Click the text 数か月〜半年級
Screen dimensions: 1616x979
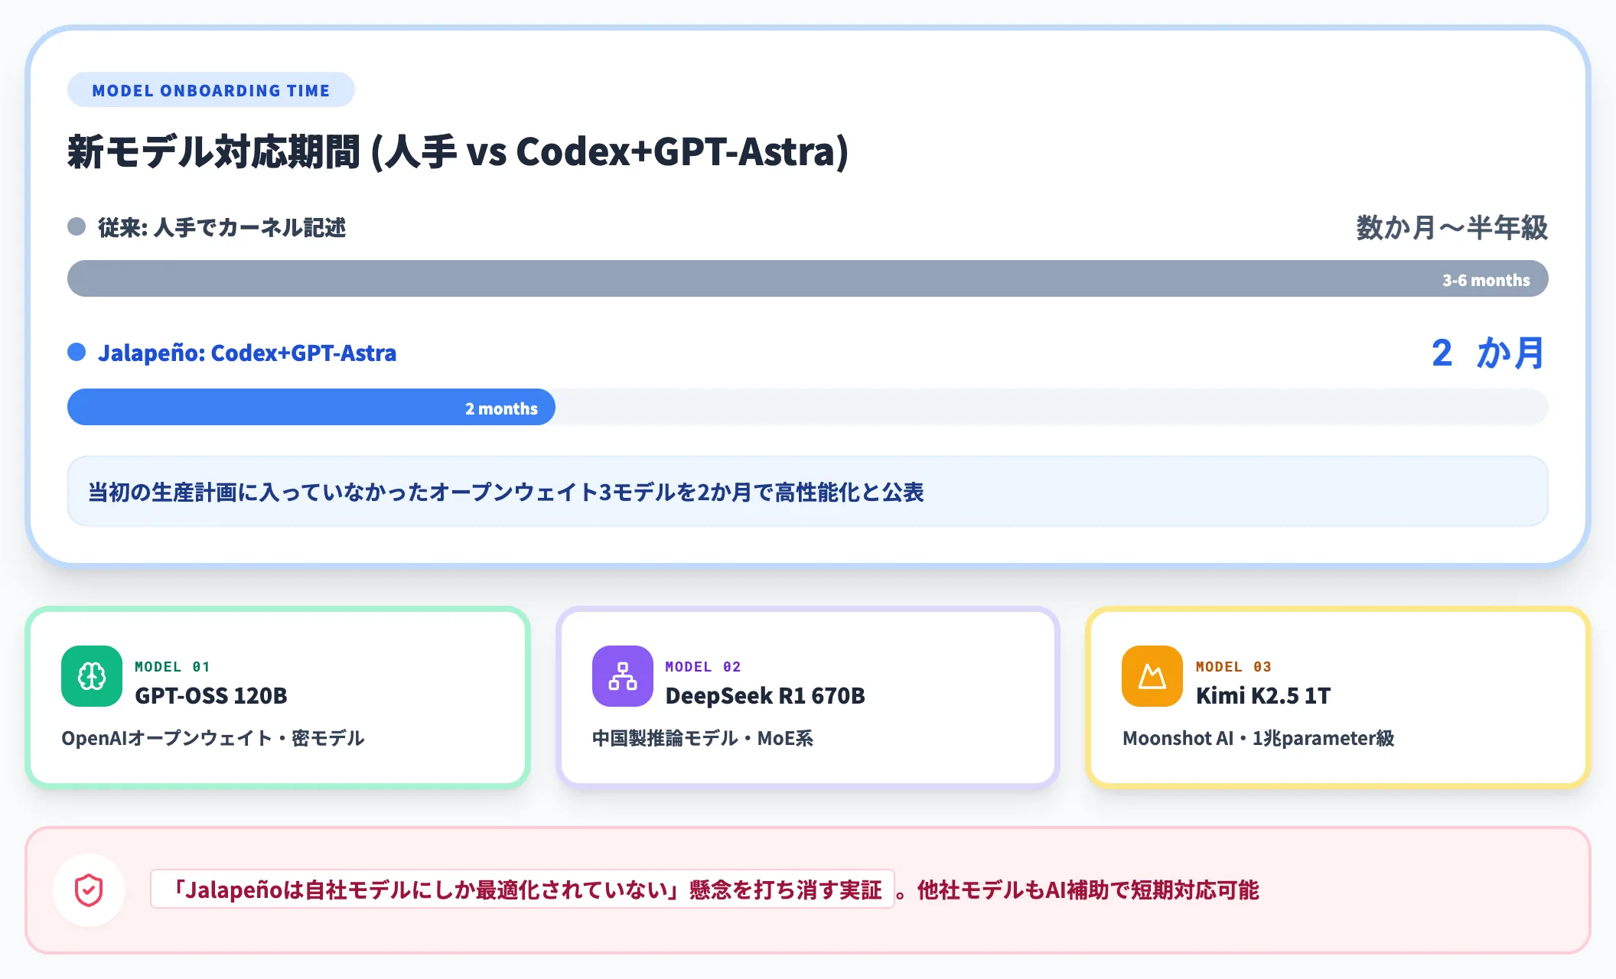1452,227
